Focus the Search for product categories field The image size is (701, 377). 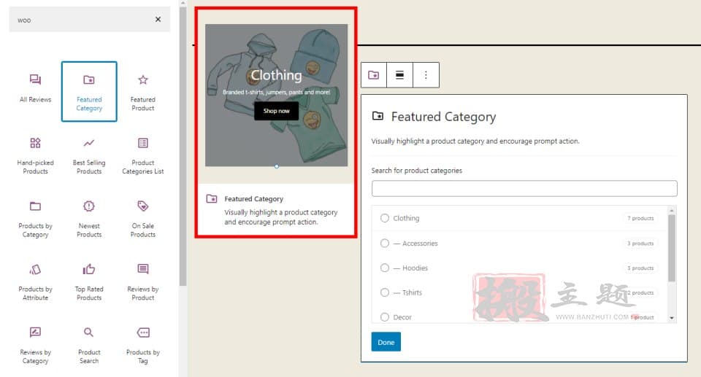click(524, 188)
